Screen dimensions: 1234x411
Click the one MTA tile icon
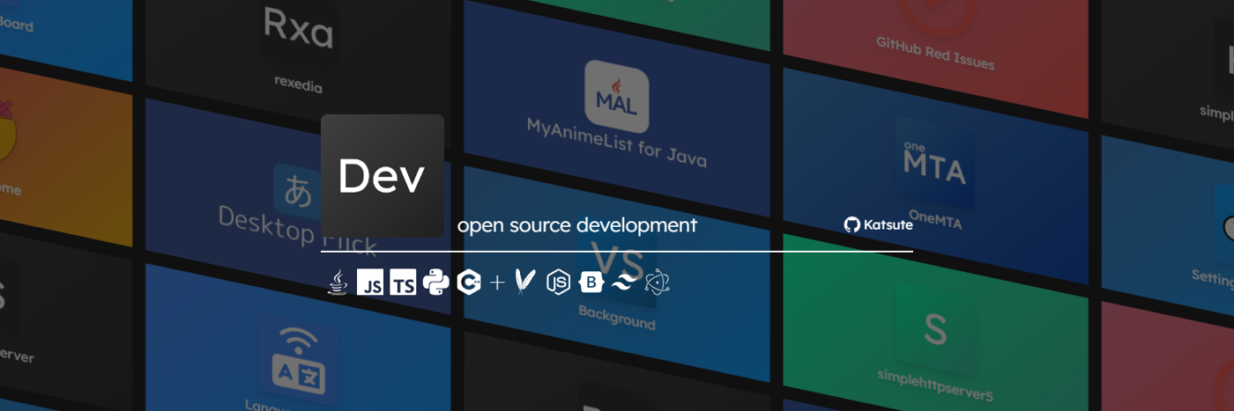(x=934, y=161)
